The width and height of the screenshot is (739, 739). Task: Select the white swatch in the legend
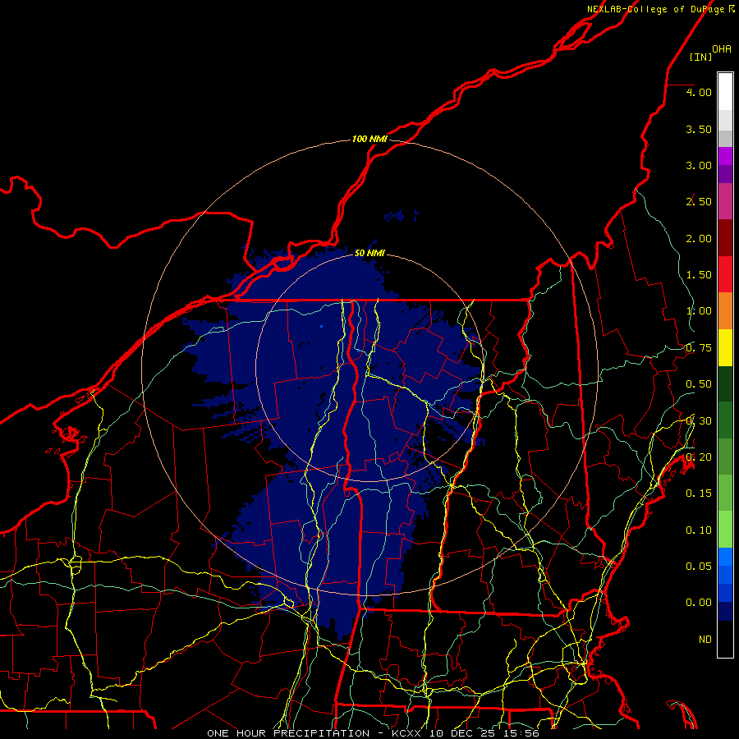coord(725,92)
